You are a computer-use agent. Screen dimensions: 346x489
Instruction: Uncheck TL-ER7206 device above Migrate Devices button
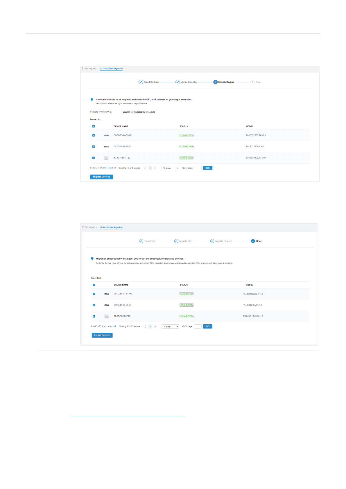[94, 135]
